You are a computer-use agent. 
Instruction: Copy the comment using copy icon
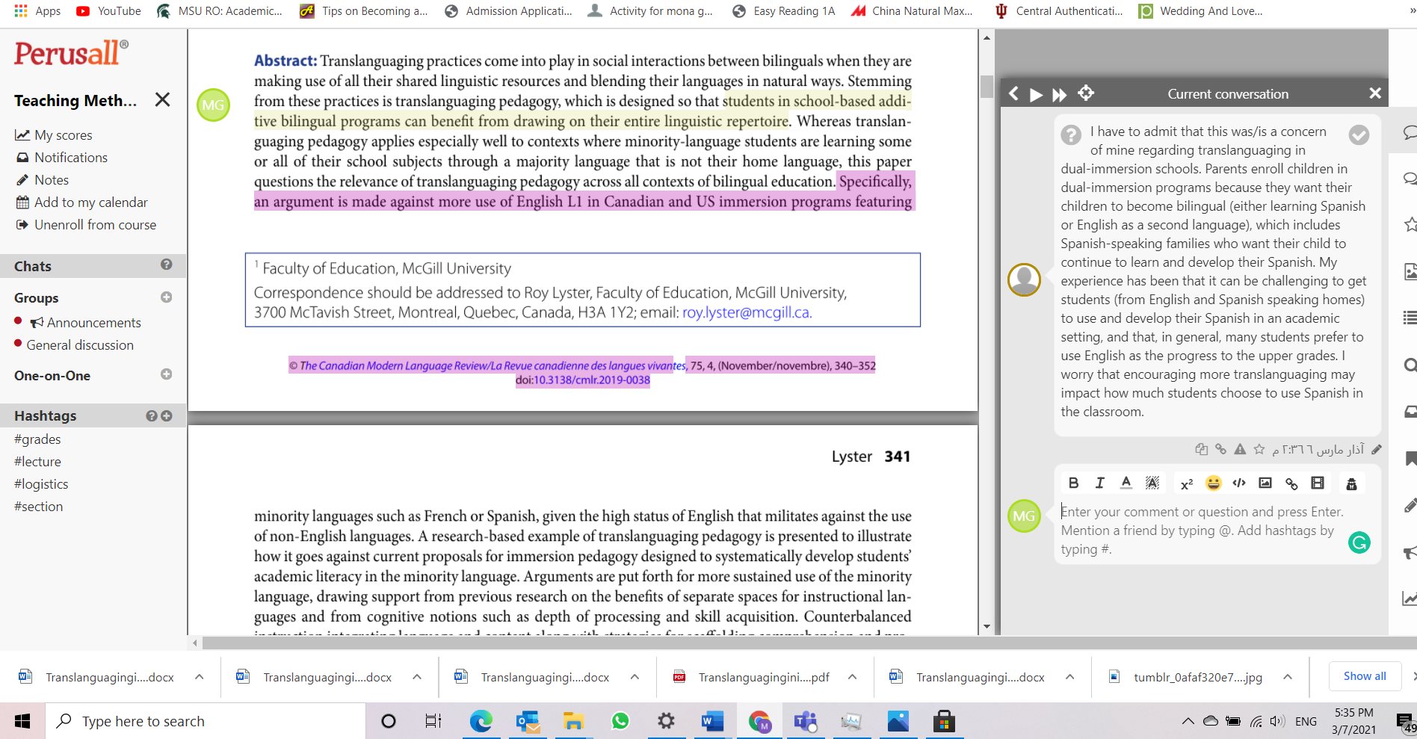1201,449
